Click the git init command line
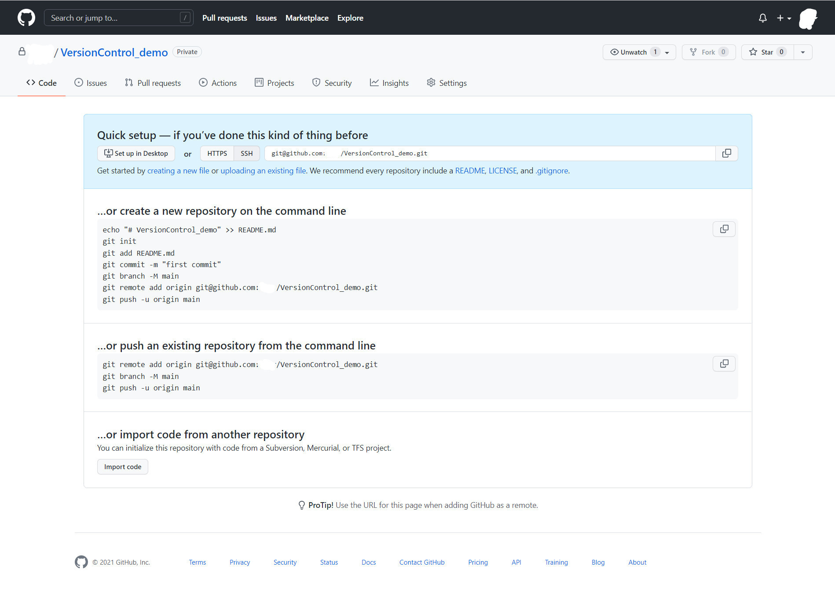The width and height of the screenshot is (835, 595). coord(120,241)
